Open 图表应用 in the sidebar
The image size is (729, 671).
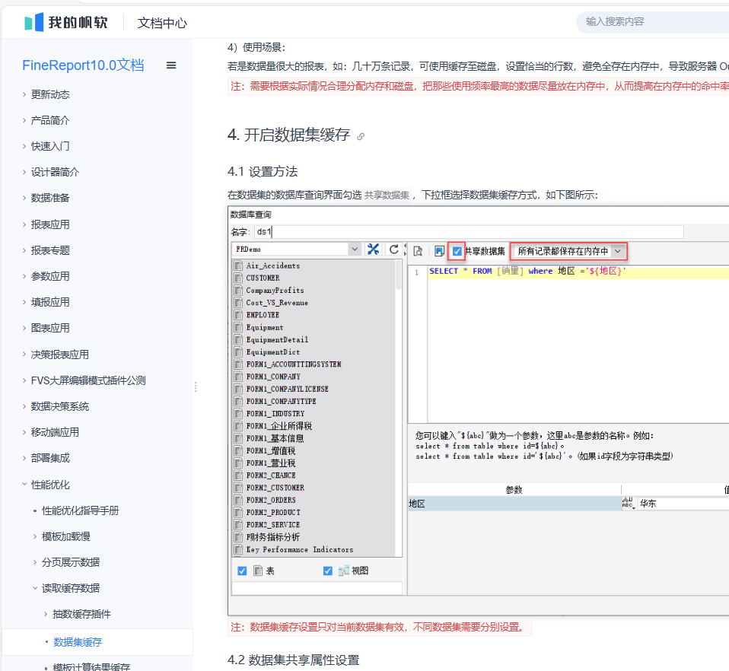pos(50,328)
